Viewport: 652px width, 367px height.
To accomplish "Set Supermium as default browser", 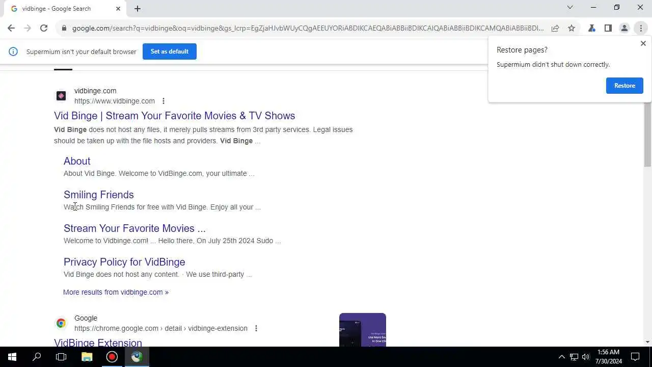I will tap(170, 51).
